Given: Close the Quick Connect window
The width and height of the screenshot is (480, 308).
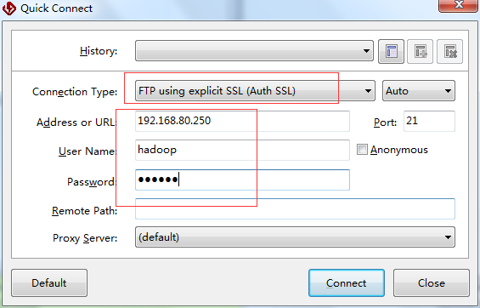Looking at the screenshot, I should [x=458, y=6].
